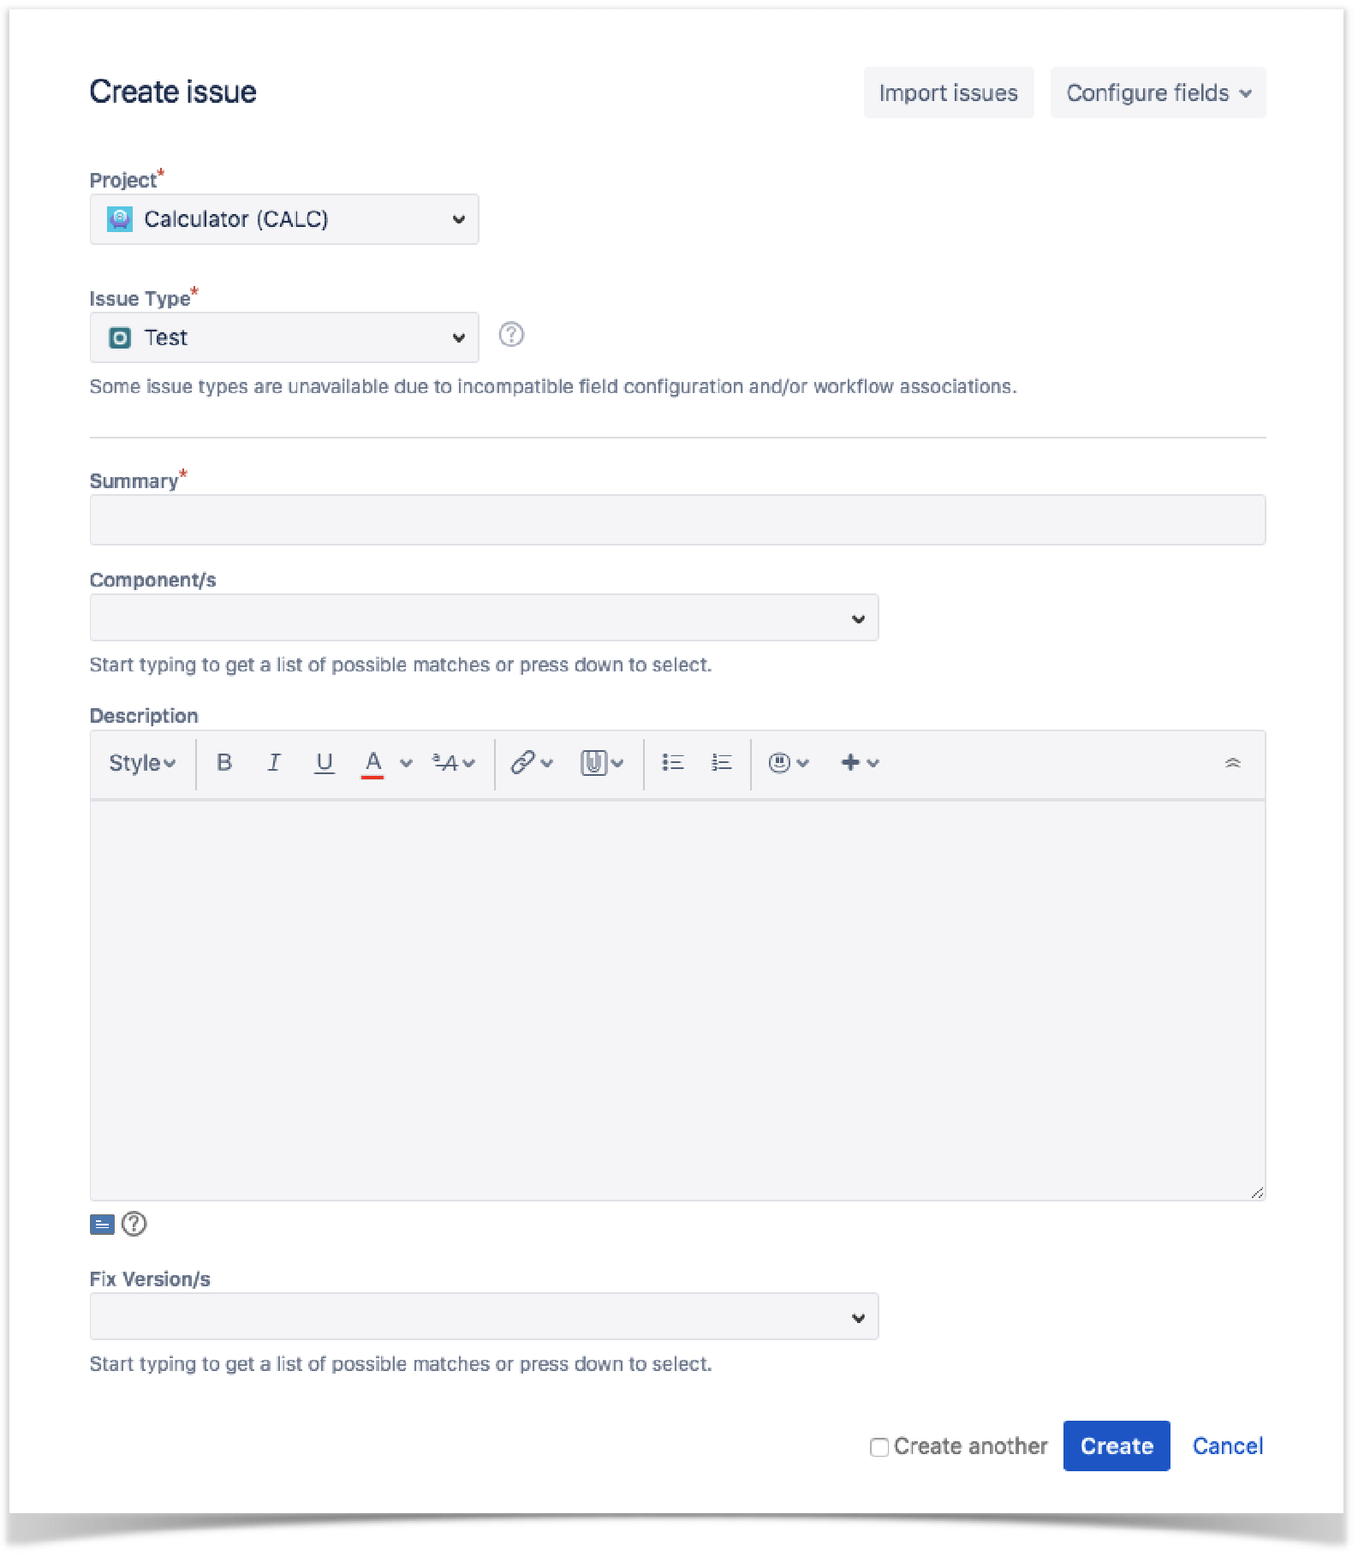Select the italic formatting icon
1370x1556 pixels.
point(274,762)
